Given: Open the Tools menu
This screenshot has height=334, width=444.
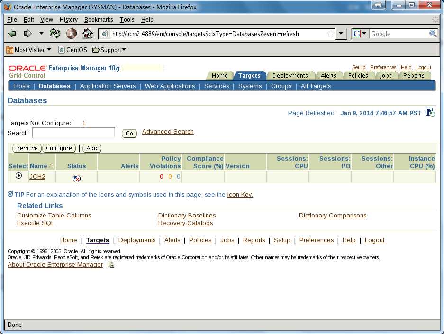Looking at the screenshot, I should tap(127, 19).
